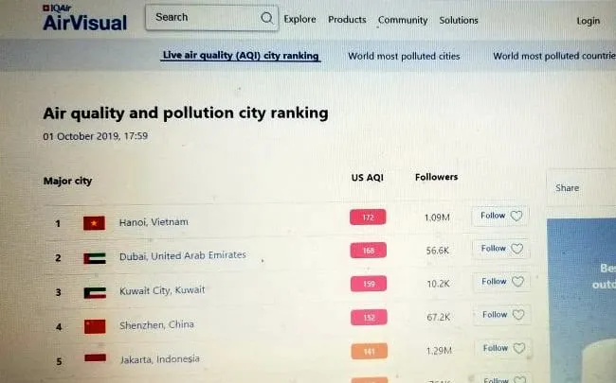Open the Products menu
616x383 pixels.
point(347,20)
